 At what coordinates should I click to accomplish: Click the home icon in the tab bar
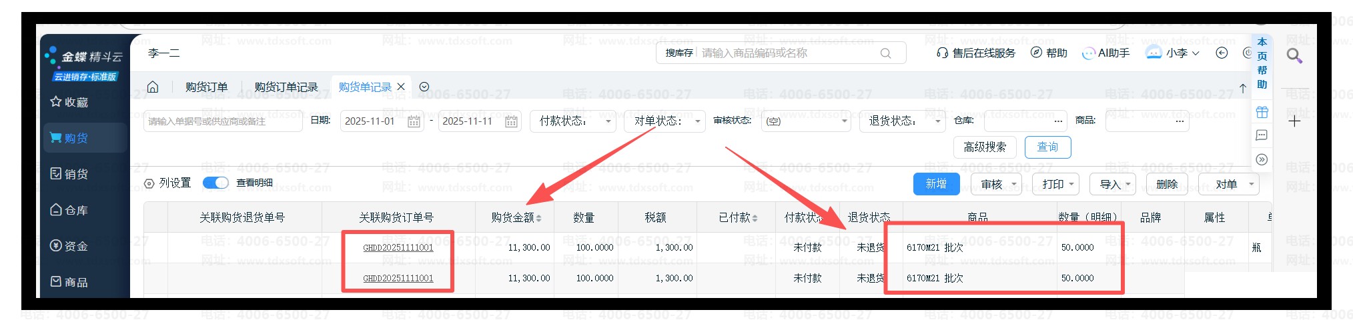(153, 87)
